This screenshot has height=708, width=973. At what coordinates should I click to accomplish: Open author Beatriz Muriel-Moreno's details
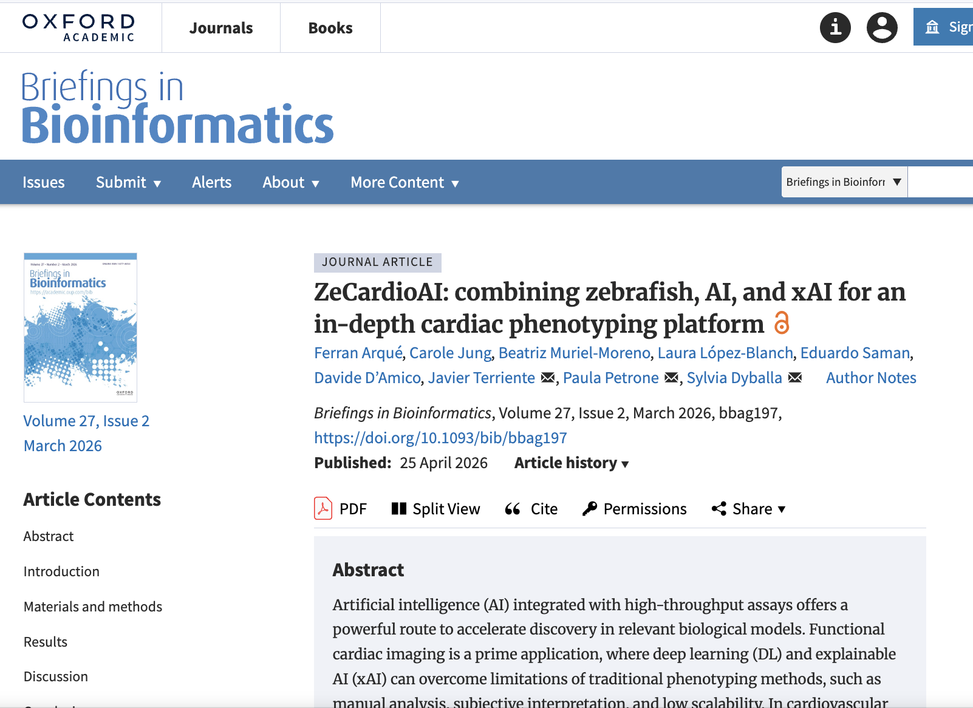(x=575, y=353)
